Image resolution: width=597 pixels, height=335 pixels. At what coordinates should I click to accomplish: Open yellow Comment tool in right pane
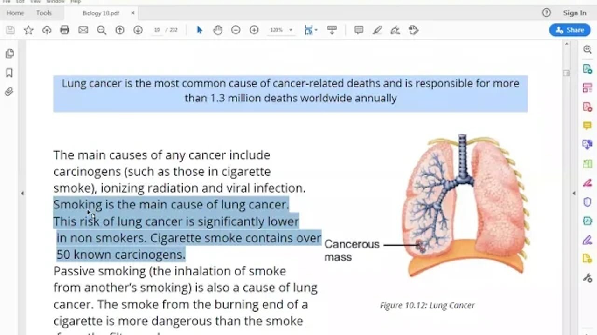point(588,126)
